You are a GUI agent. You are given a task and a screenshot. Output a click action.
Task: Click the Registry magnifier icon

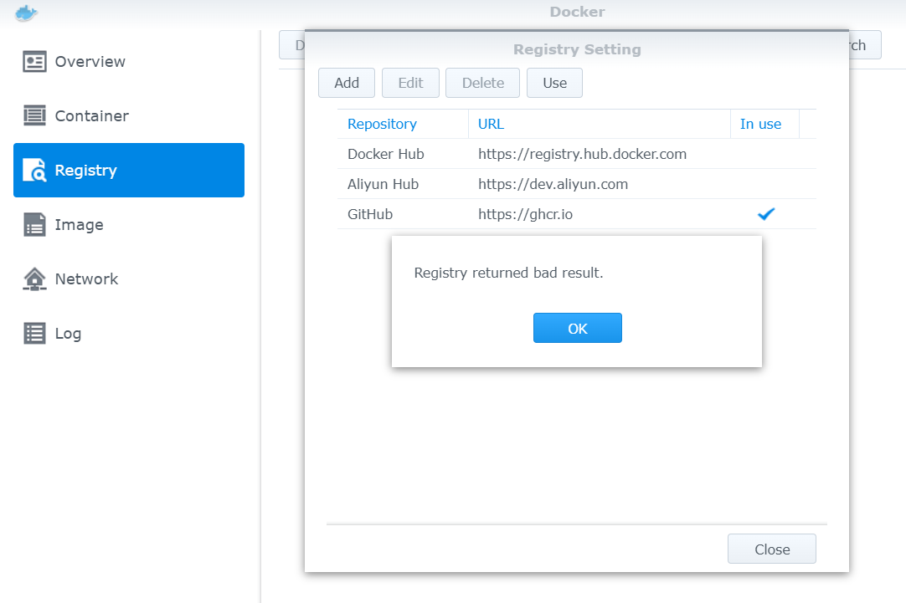34,171
